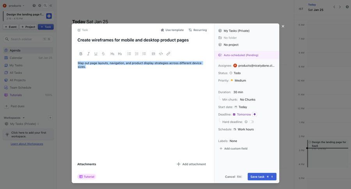Image resolution: width=351 pixels, height=189 pixels.
Task: Insert a bulleted list
Action: (129, 53)
